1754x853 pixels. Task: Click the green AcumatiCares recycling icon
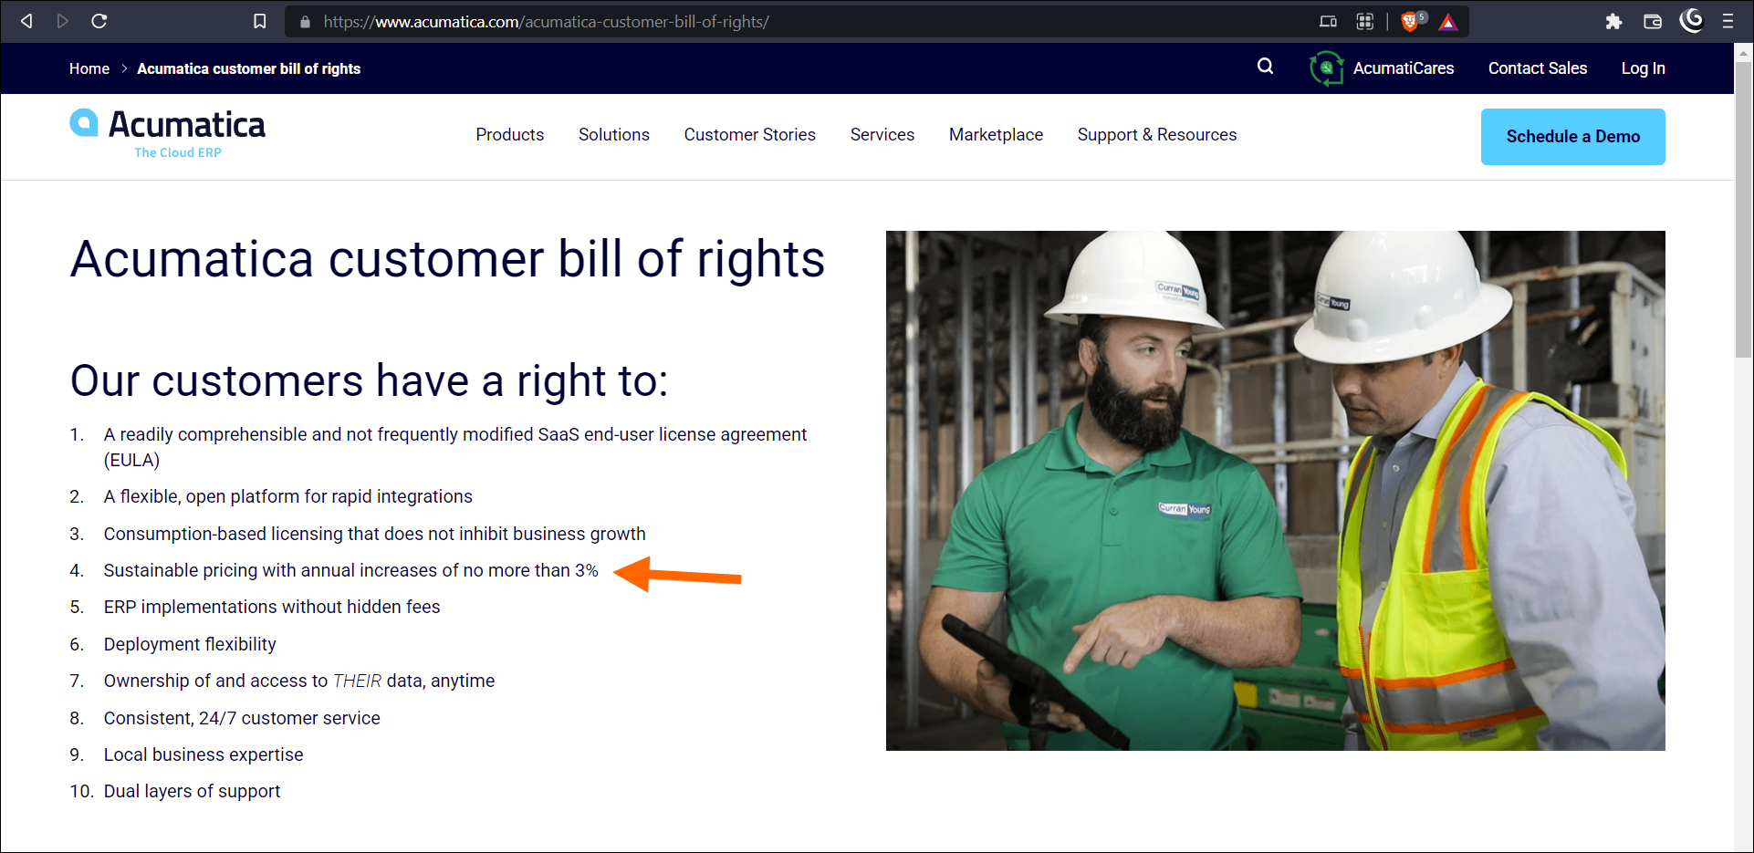(x=1325, y=68)
